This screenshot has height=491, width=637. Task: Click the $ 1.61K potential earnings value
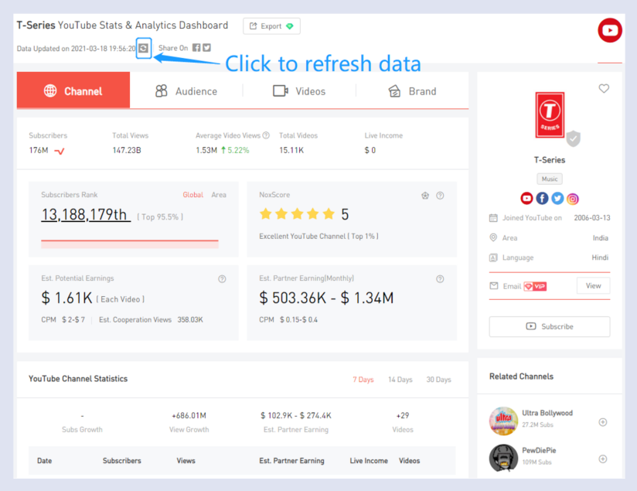[66, 298]
